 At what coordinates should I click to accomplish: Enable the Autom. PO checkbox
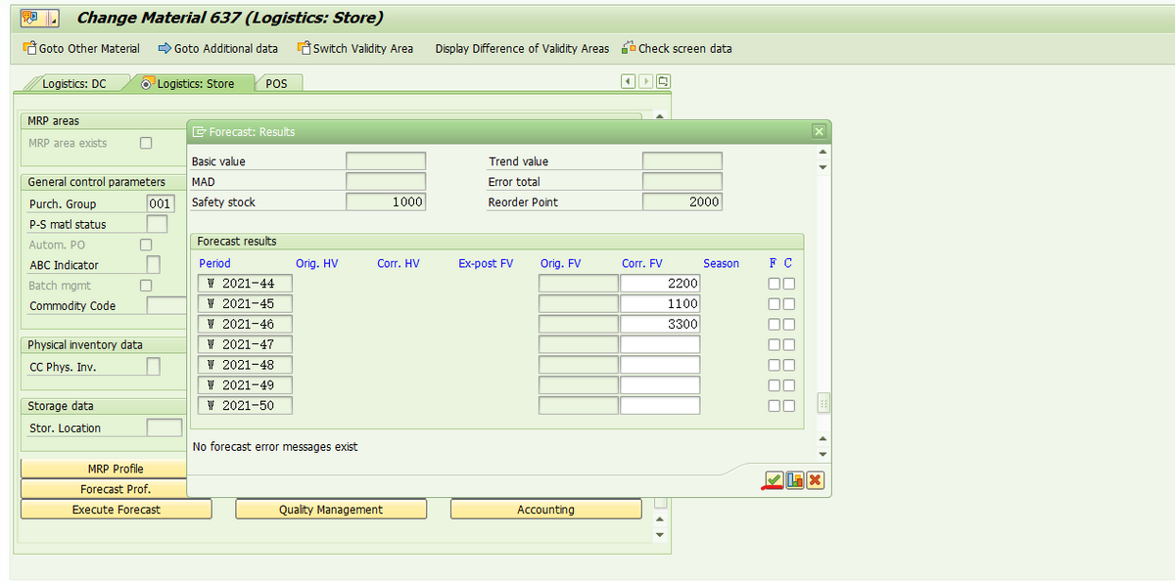[146, 245]
